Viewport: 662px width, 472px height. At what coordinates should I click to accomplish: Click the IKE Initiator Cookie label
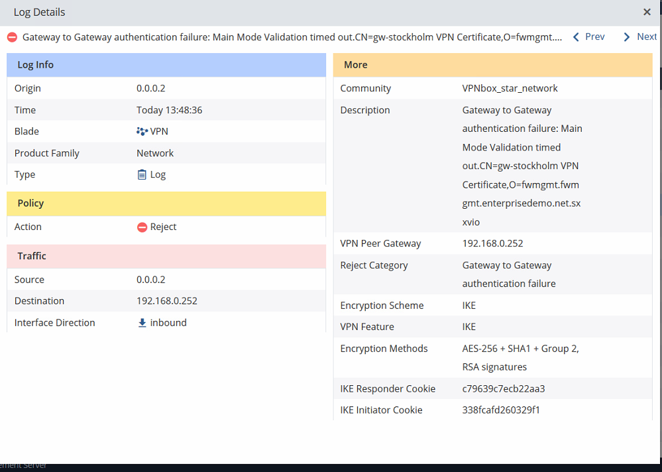pos(381,410)
